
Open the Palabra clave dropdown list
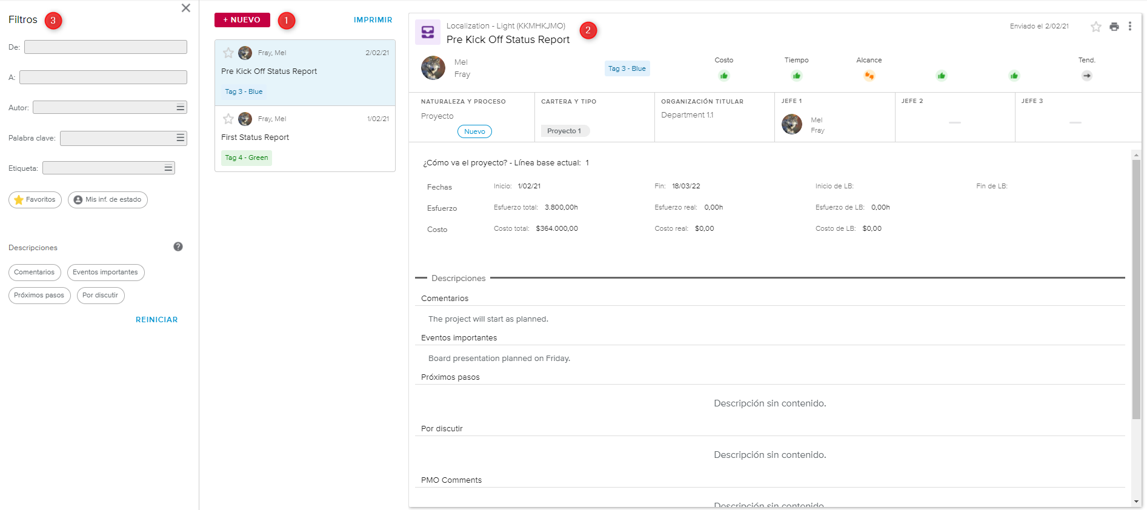click(180, 138)
